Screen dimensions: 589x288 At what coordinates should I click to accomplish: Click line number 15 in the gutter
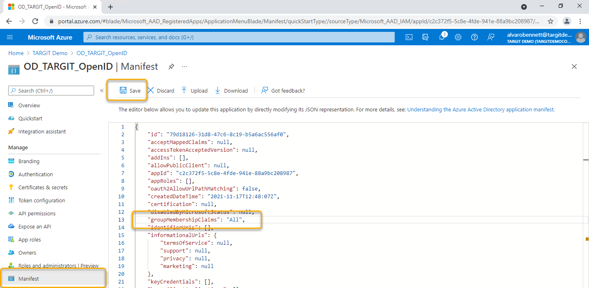(x=121, y=235)
